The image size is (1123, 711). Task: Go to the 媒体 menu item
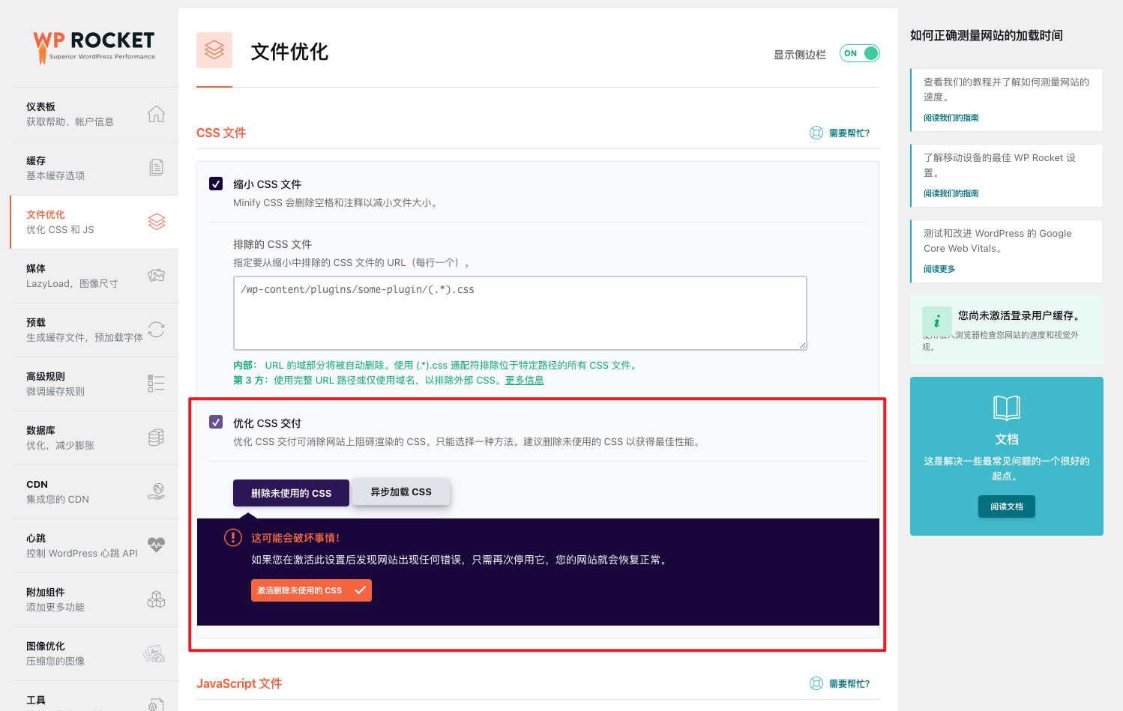pos(94,276)
